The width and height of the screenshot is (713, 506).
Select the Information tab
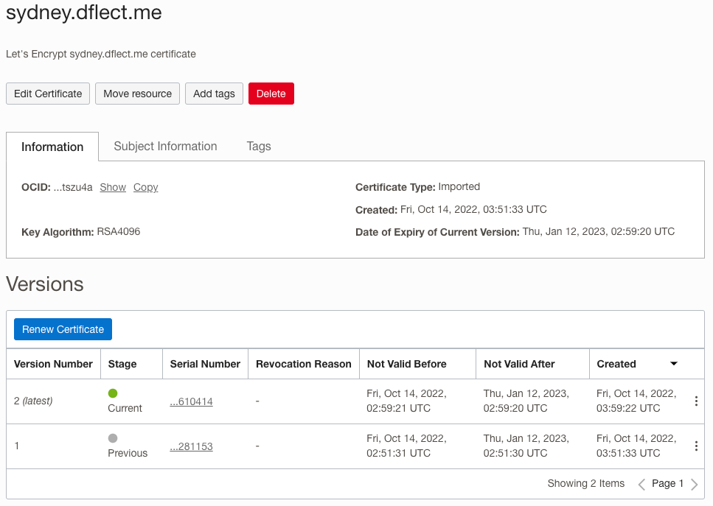click(52, 147)
